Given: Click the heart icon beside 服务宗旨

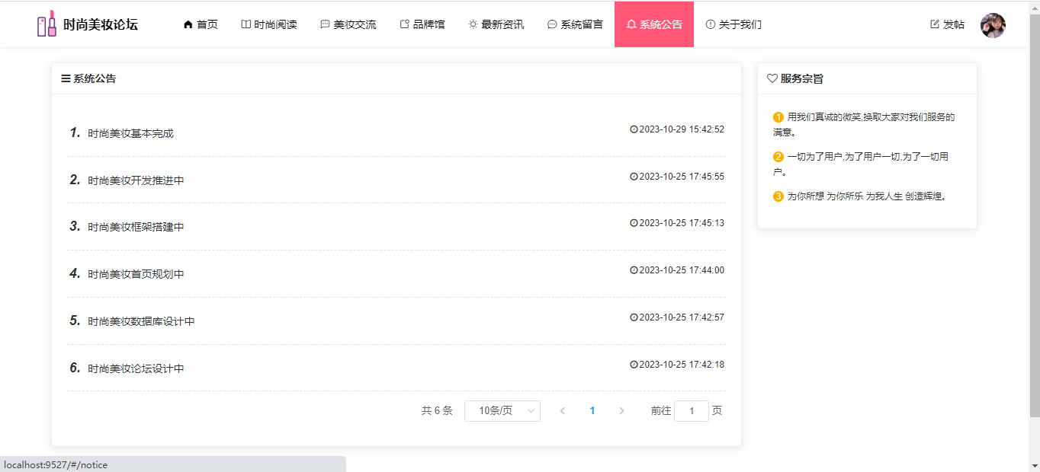Looking at the screenshot, I should point(772,78).
